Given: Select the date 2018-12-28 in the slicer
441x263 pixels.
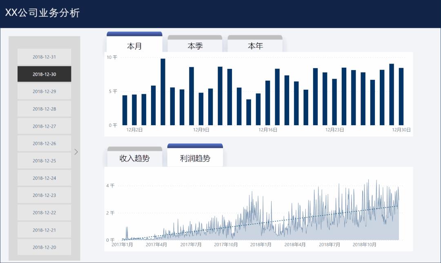Looking at the screenshot, I should (44, 108).
